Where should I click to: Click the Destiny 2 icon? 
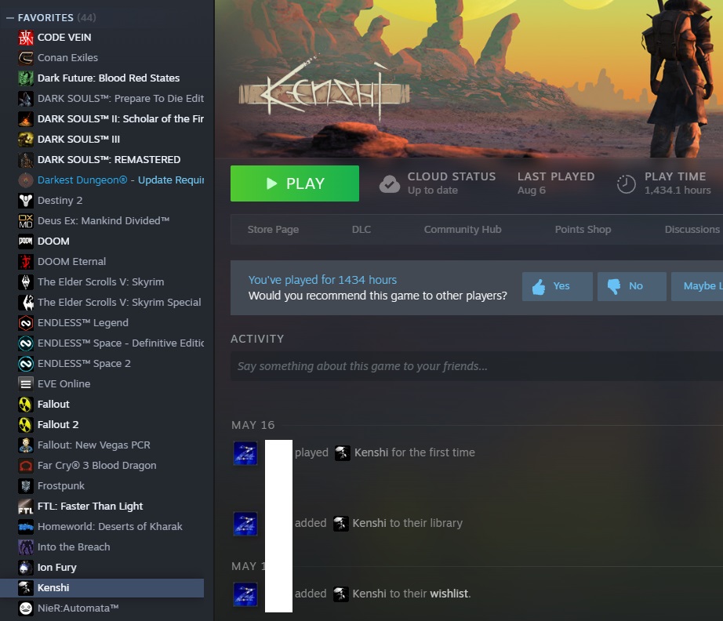26,200
